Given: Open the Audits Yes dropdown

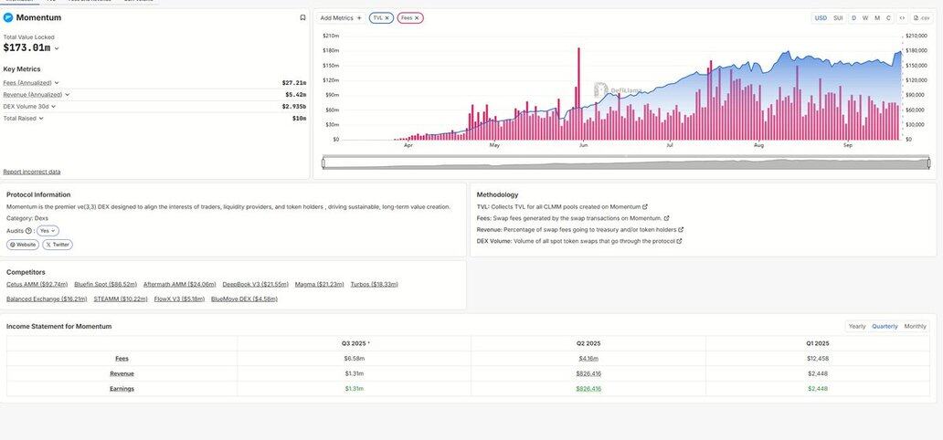Looking at the screenshot, I should [48, 231].
